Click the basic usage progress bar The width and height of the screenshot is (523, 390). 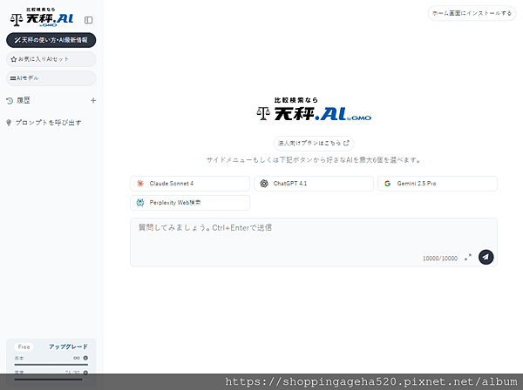[x=51, y=365]
